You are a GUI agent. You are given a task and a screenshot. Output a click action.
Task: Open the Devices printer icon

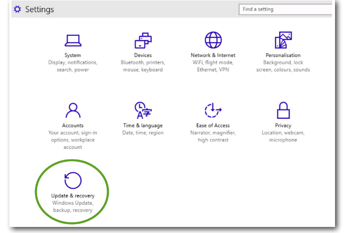coord(143,41)
